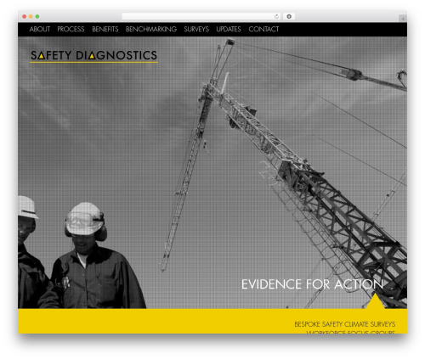Click the green maximize window dot
The image size is (425, 359).
(37, 17)
